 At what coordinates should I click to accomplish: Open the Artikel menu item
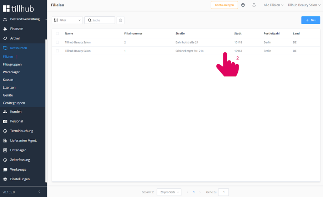tap(15, 38)
